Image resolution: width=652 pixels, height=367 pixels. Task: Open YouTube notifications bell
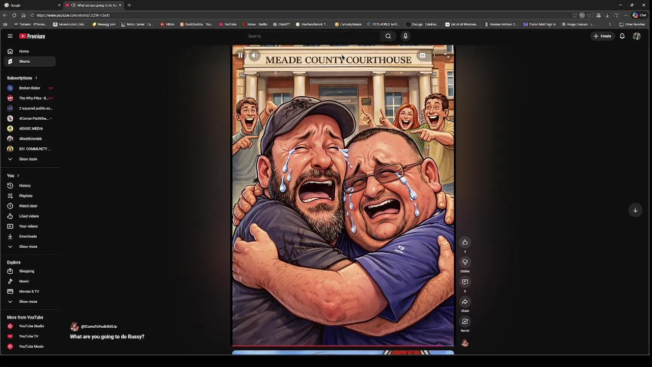[622, 36]
